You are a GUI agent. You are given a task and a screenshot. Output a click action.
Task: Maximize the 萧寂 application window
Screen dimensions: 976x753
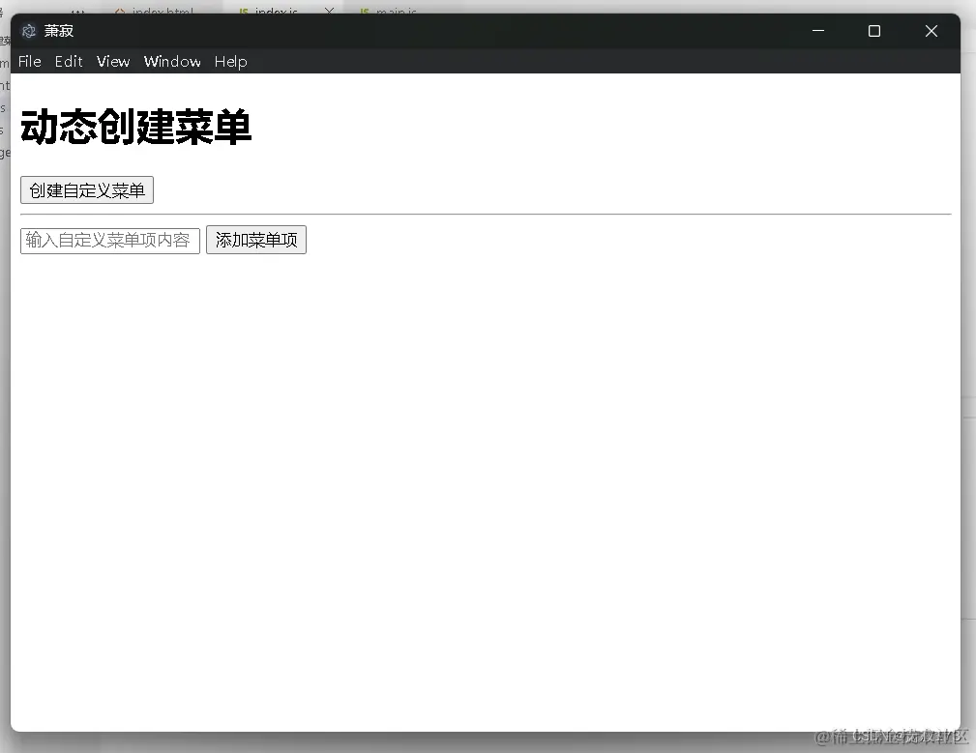[873, 30]
